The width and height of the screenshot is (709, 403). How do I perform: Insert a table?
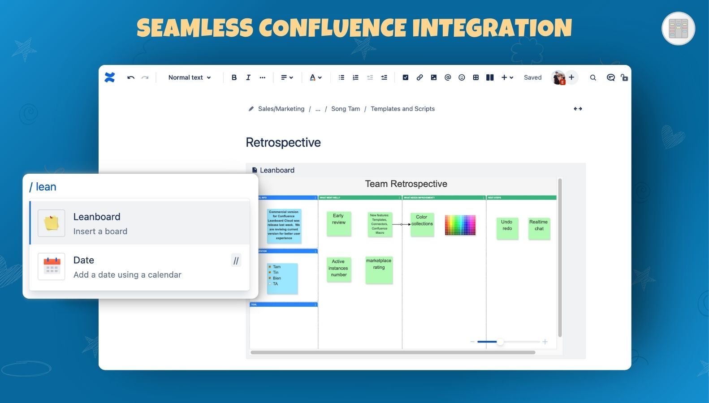click(x=476, y=77)
